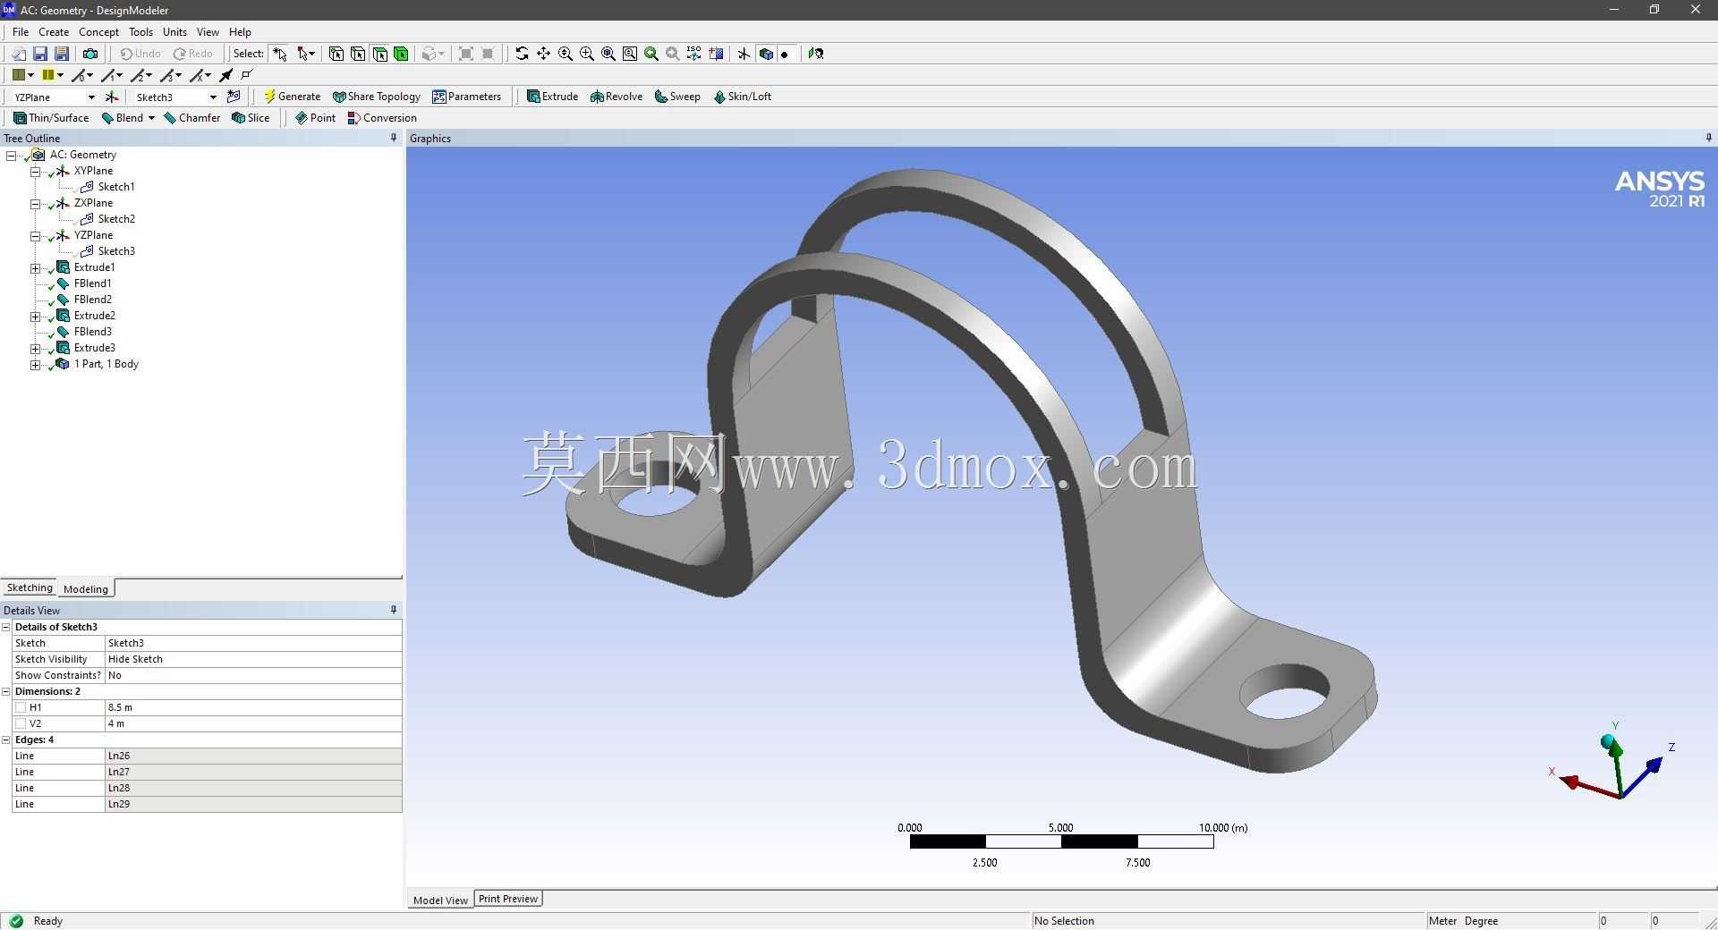Screen dimensions: 1718x930
Task: Click the Thin/Surface button
Action: tap(51, 118)
